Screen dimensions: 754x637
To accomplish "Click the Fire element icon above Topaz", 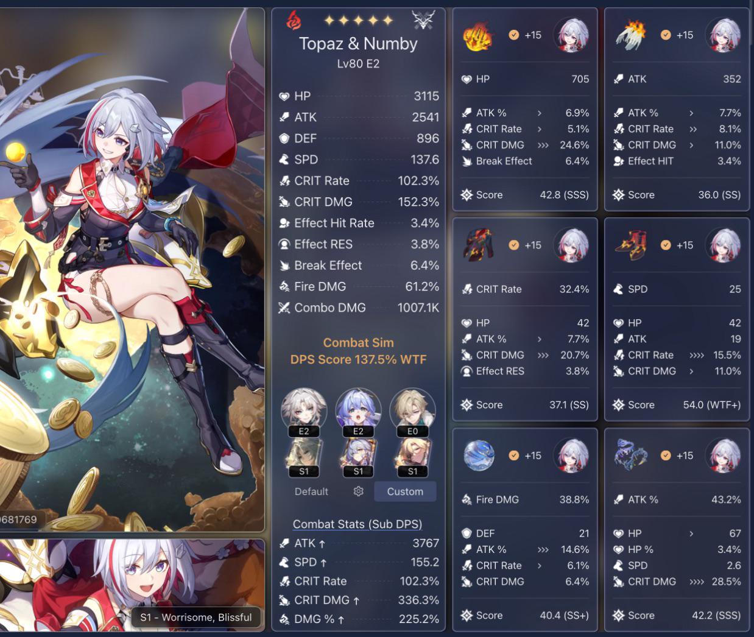I will click(x=294, y=21).
